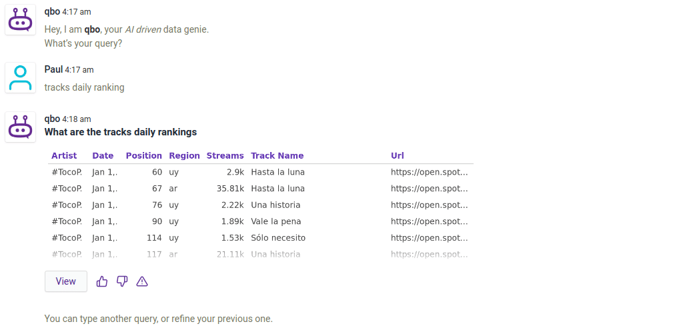The height and width of the screenshot is (334, 683).
Task: Click Paul's user avatar icon
Action: [x=21, y=77]
